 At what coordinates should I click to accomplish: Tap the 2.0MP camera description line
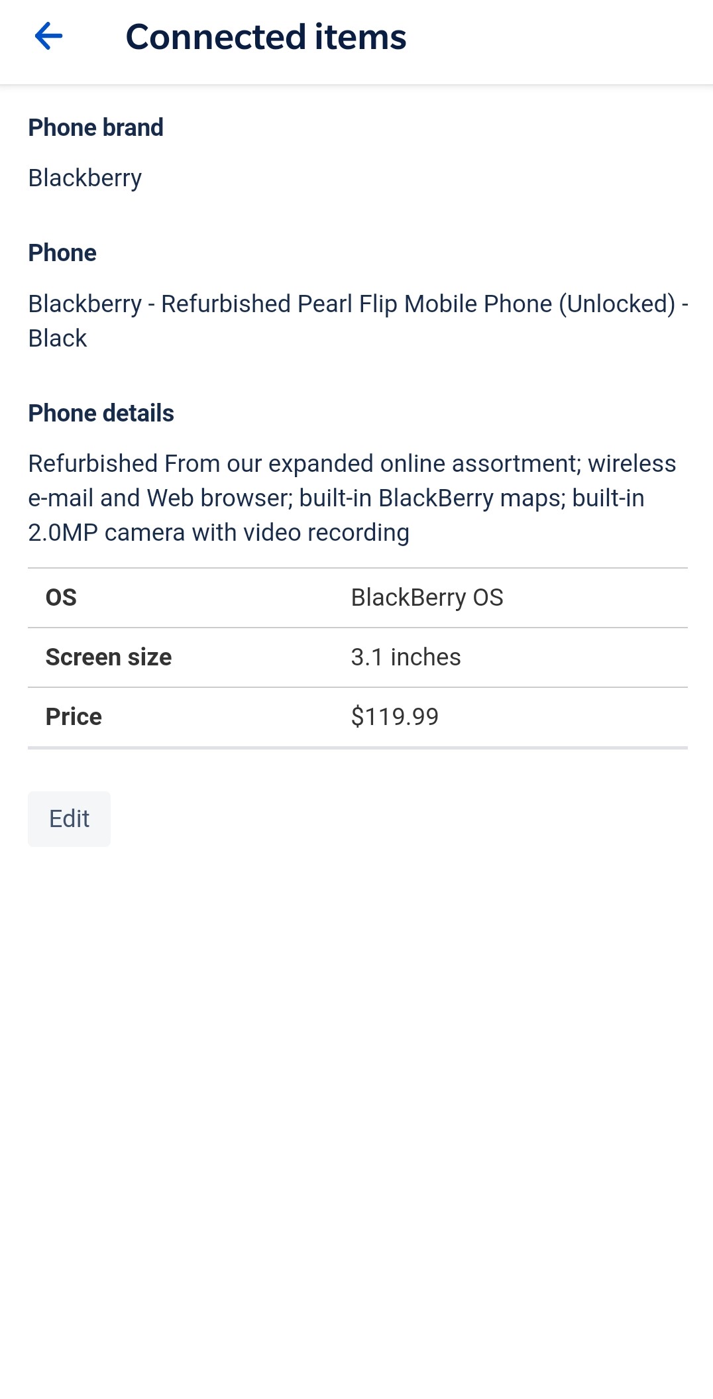(x=219, y=533)
